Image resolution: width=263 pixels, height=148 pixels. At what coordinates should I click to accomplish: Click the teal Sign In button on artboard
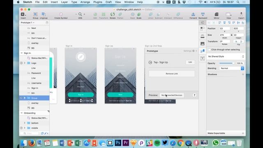tap(81, 95)
